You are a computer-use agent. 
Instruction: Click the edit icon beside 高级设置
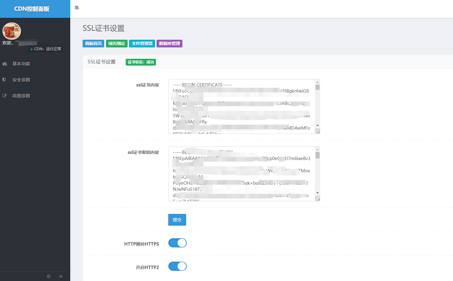click(x=5, y=96)
